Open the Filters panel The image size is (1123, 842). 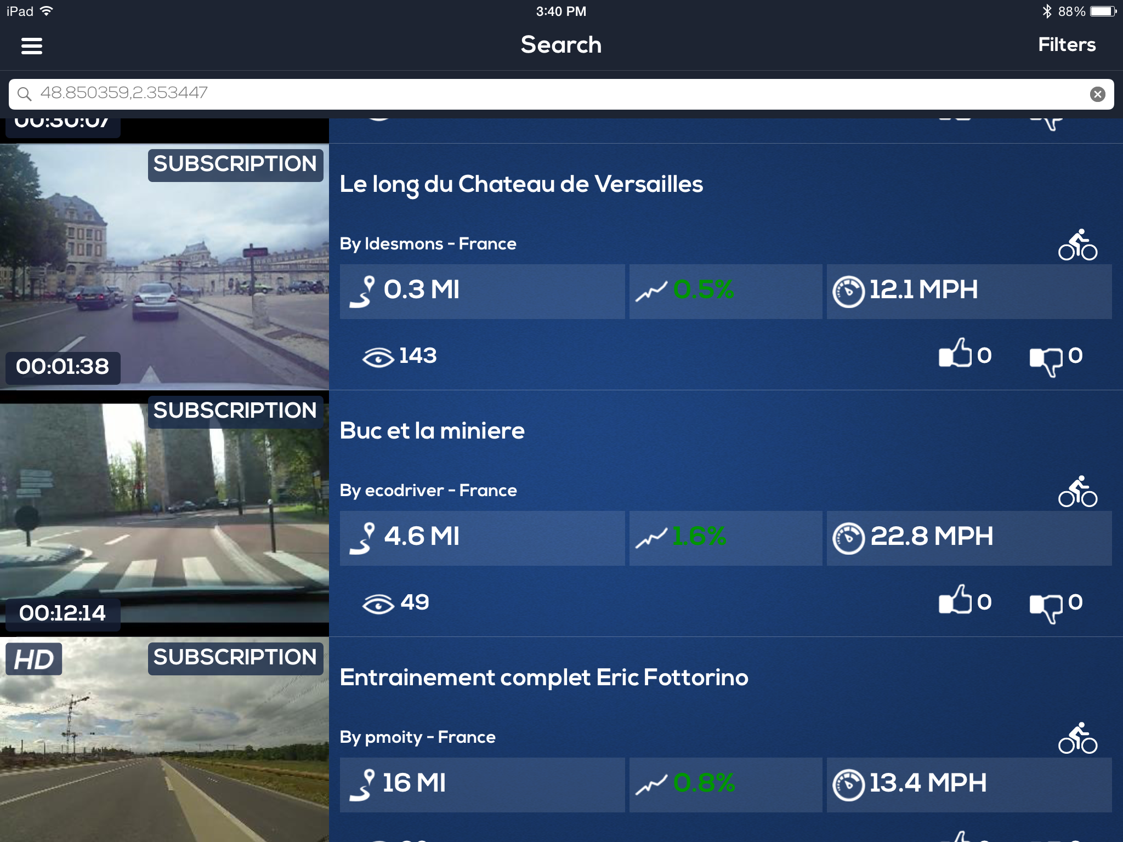[1067, 44]
